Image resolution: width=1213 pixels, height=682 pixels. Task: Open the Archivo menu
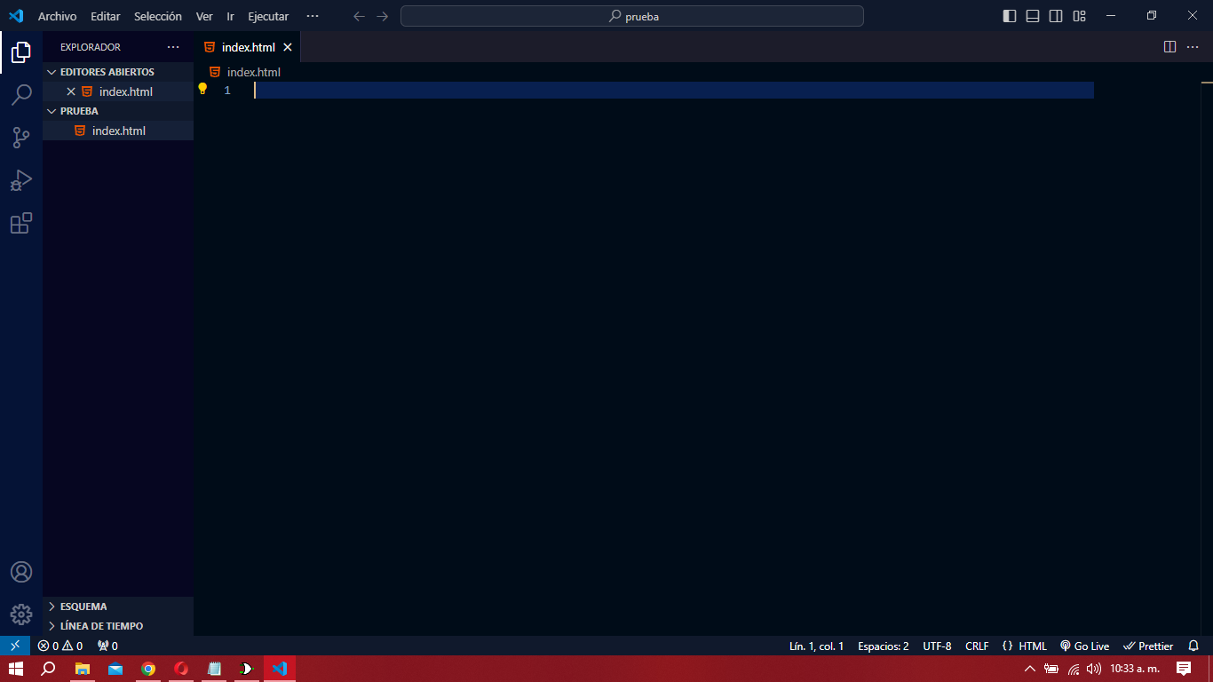[57, 16]
